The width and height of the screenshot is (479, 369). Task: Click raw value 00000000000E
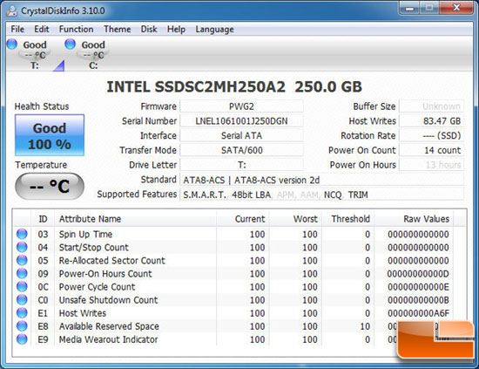(418, 287)
